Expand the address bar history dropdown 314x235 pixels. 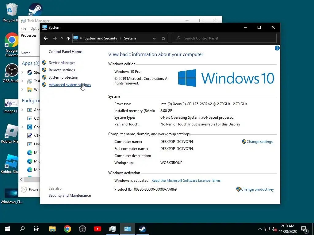pos(154,38)
